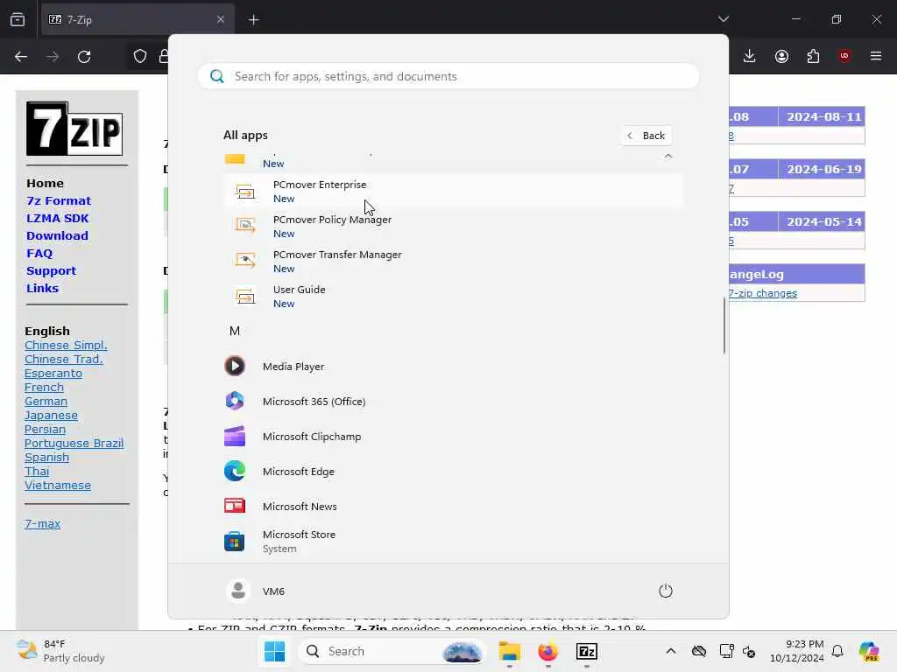
Task: Open browser downloads panel
Action: click(x=750, y=56)
